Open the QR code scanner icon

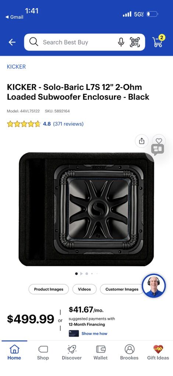[x=135, y=42]
